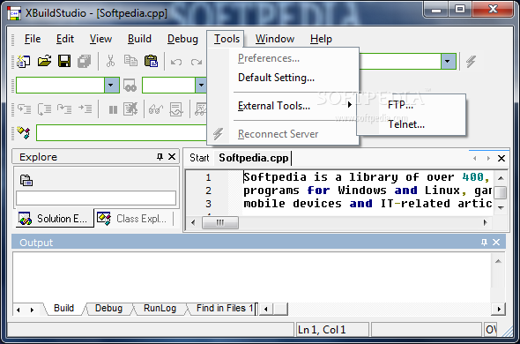Choose Preferences... in the Tools menu
The image size is (520, 344).
point(283,58)
